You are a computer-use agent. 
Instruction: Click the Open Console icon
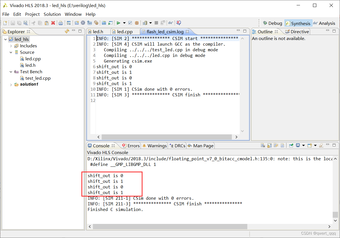coord(310,145)
